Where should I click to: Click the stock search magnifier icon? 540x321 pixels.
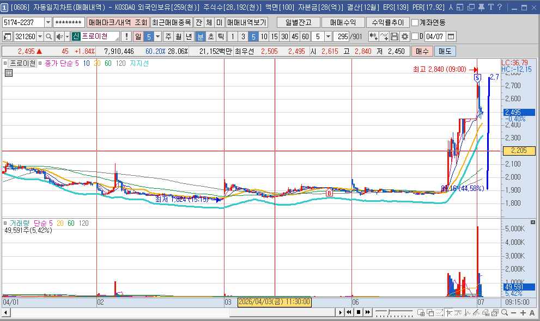(x=48, y=36)
